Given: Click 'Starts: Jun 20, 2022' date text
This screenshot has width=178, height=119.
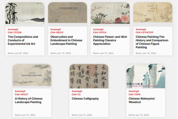Looking at the screenshot, I should point(18,53).
